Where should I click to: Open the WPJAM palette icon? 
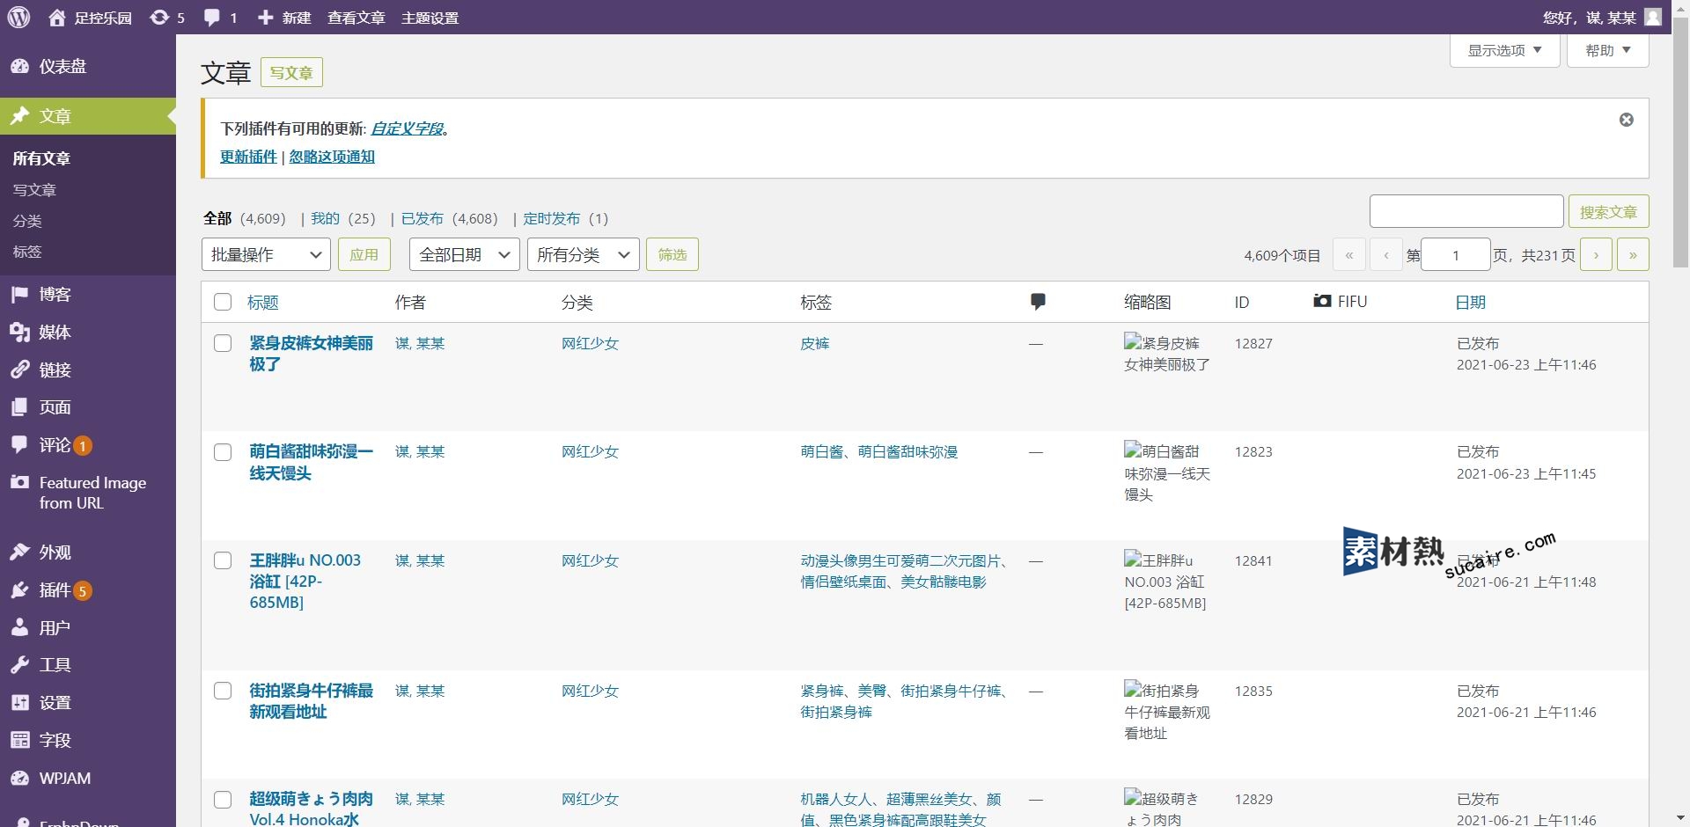click(x=20, y=778)
